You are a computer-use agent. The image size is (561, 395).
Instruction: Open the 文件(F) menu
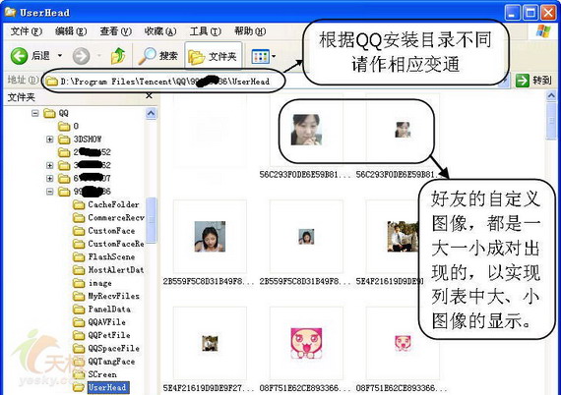(27, 31)
